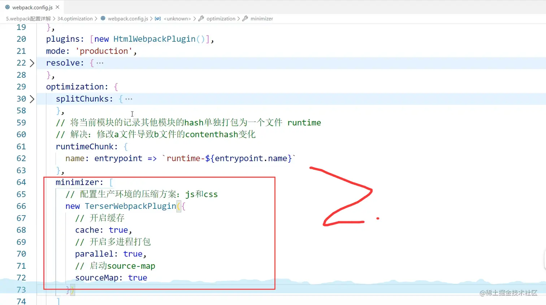Click the wrench icon before minimizer
This screenshot has width=546, height=305.
245,18
